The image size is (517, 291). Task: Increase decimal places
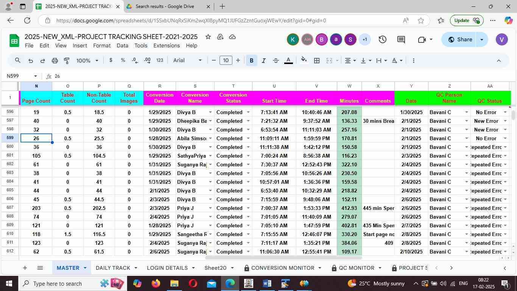point(147,61)
